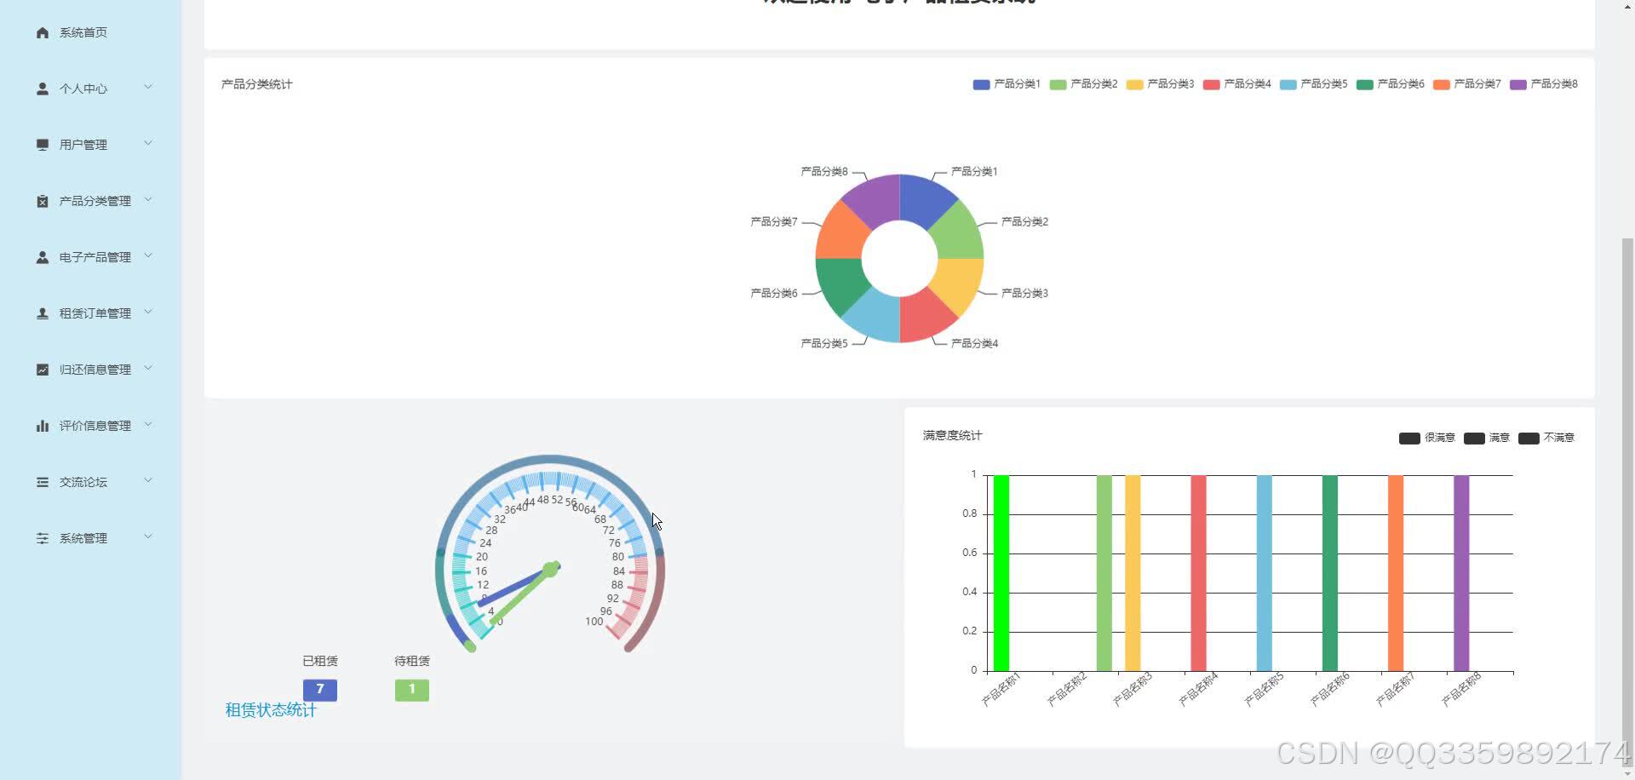Expand the 归还信息管理 menu chevron
The height and width of the screenshot is (780, 1635).
tap(148, 368)
